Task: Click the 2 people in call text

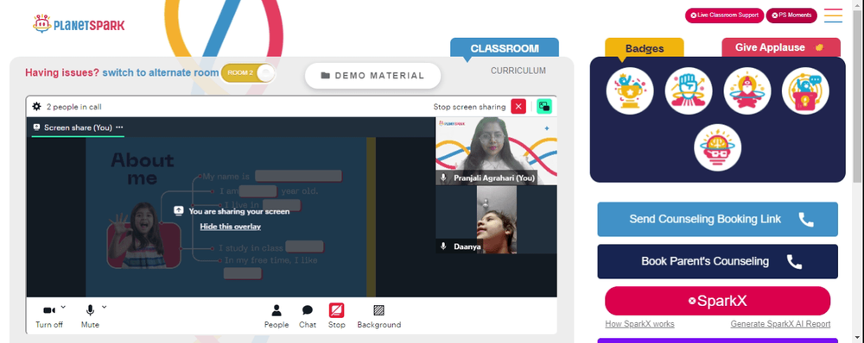Action: click(x=73, y=107)
